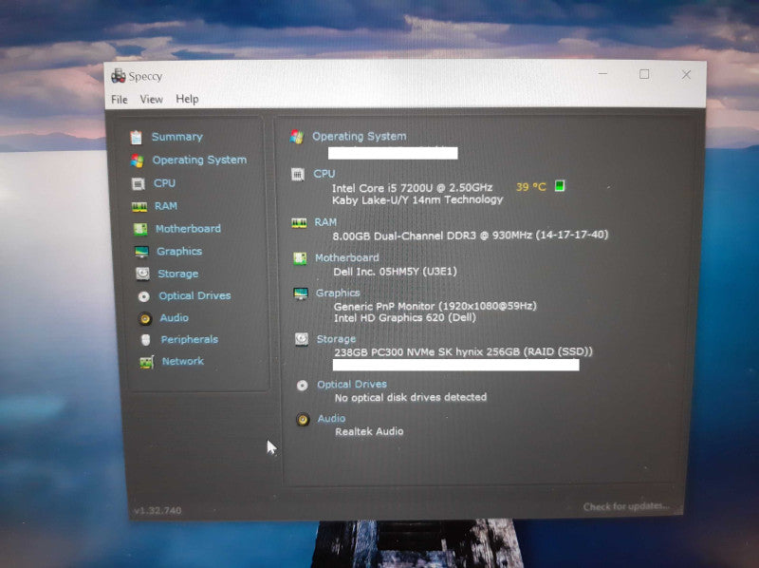Show Graphics details from sidebar
The image size is (759, 568).
point(179,251)
